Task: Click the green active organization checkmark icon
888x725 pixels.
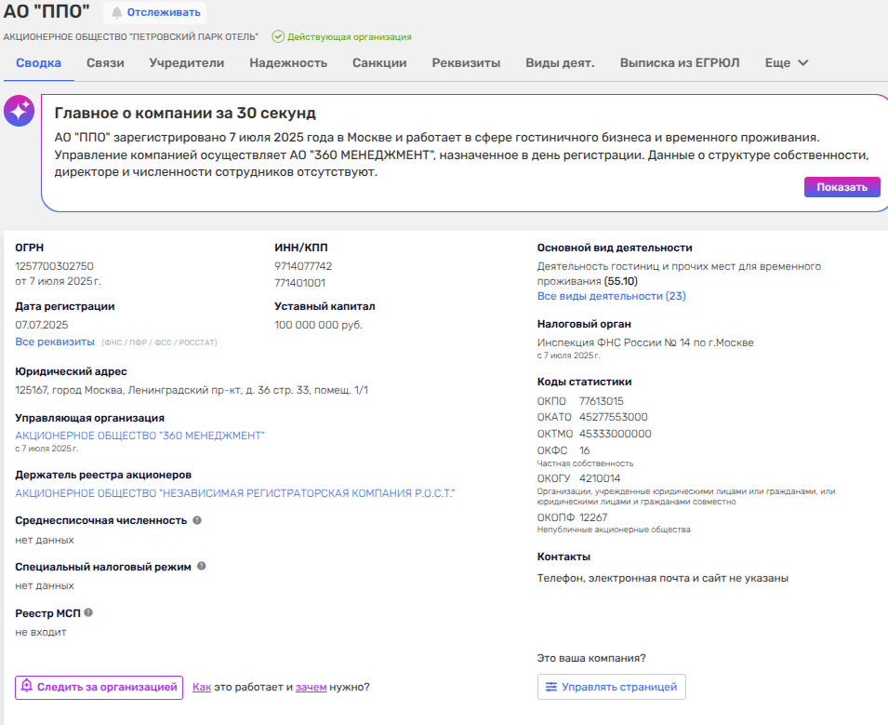Action: [277, 37]
